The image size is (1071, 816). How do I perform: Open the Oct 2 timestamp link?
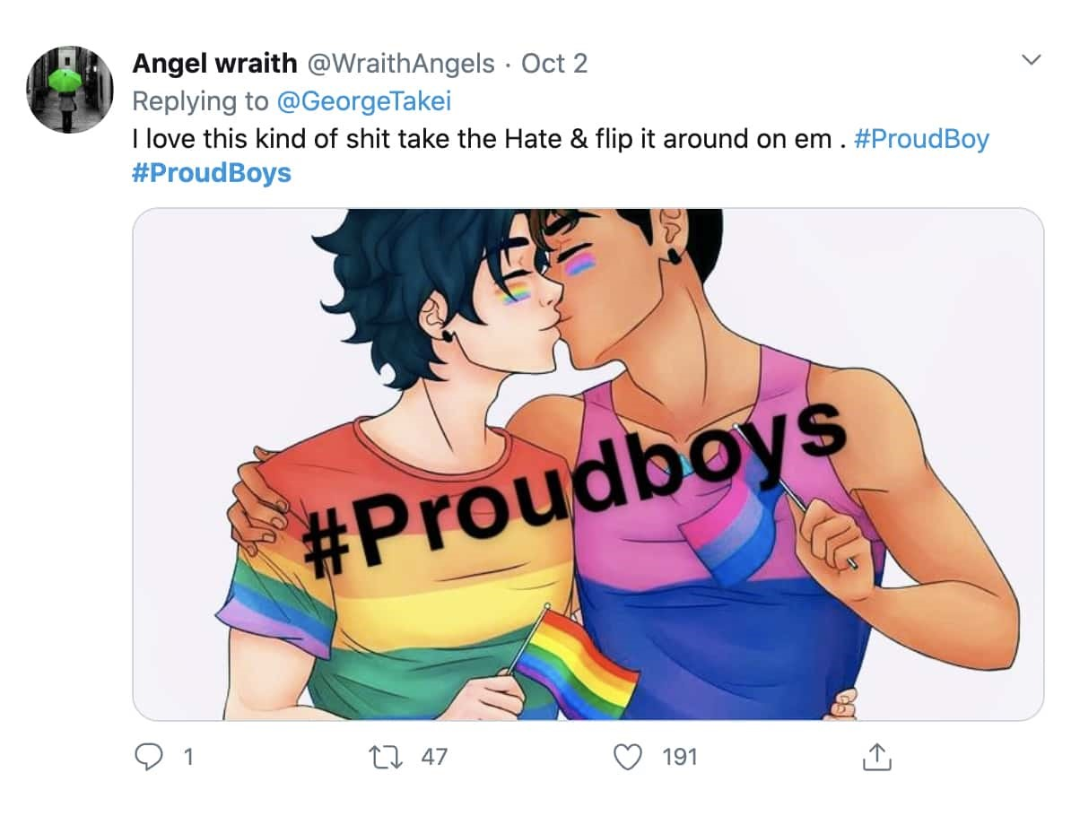(554, 64)
